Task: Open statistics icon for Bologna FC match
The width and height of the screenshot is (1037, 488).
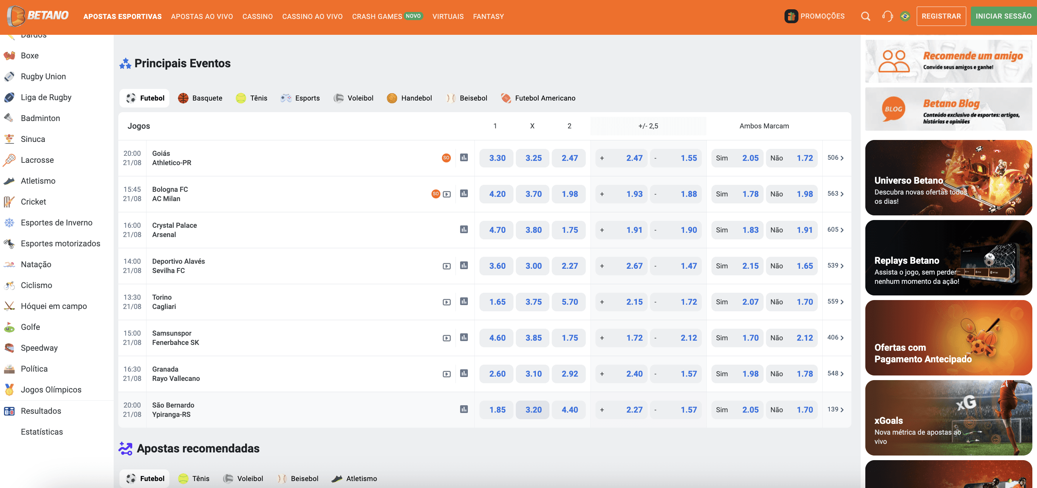Action: click(464, 193)
